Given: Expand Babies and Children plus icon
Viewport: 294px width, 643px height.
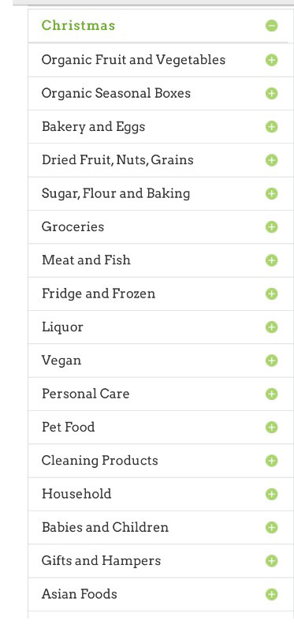Looking at the screenshot, I should pyautogui.click(x=271, y=527).
